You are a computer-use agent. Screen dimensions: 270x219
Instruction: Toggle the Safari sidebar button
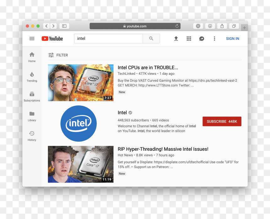pos(64,26)
